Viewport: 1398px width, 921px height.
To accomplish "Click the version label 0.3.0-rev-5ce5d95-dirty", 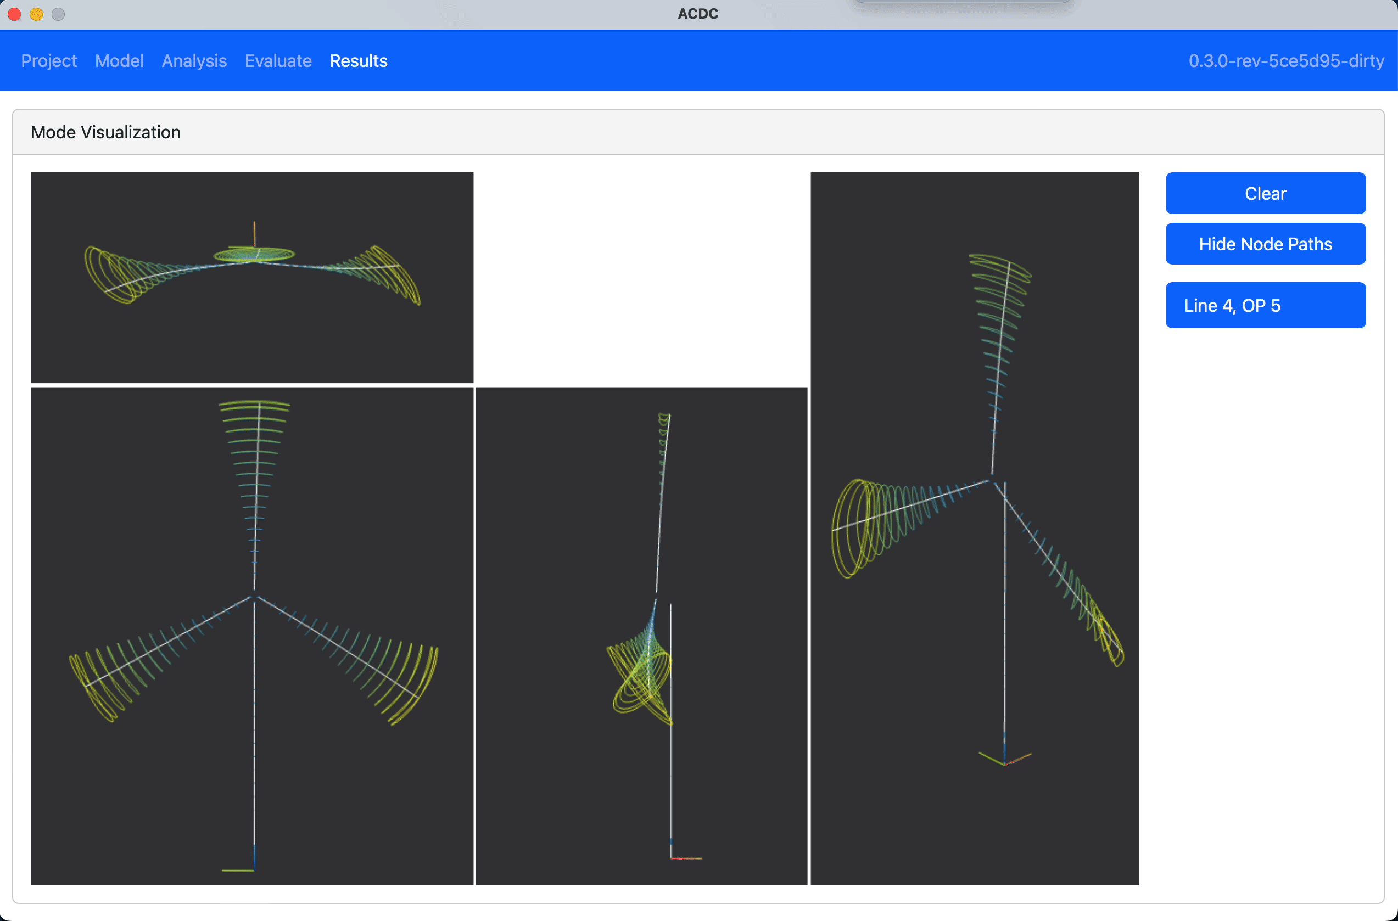I will click(1286, 61).
